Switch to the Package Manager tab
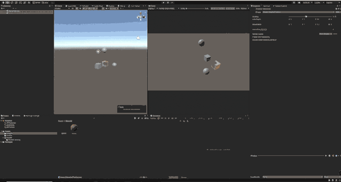341x182 pixels. [31, 116]
